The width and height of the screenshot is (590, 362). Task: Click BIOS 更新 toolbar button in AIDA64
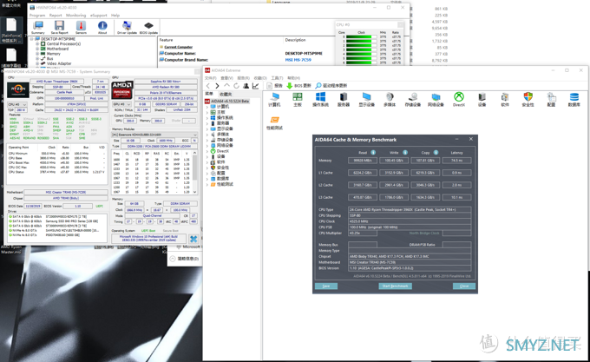coord(299,86)
